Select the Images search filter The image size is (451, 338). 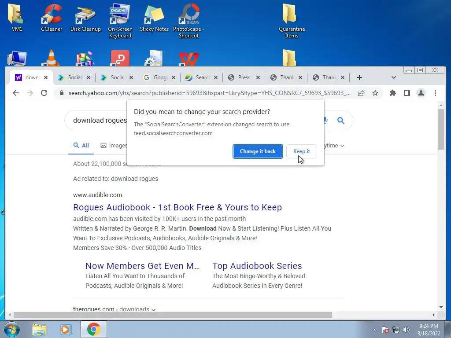coord(114,145)
